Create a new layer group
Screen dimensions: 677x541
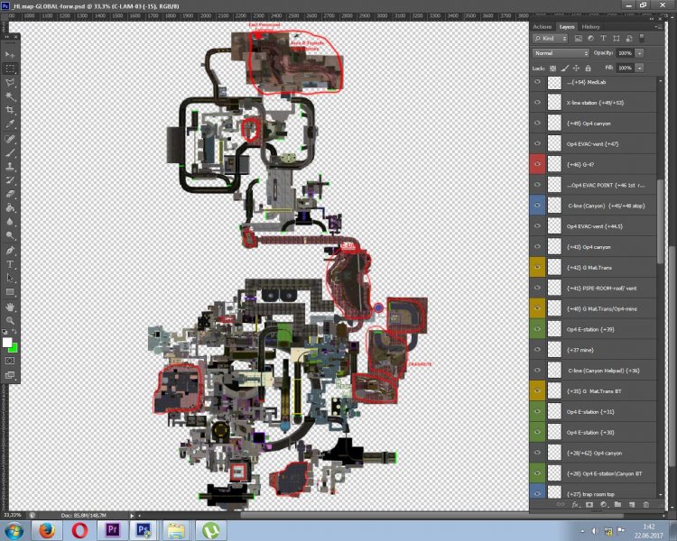pos(617,504)
